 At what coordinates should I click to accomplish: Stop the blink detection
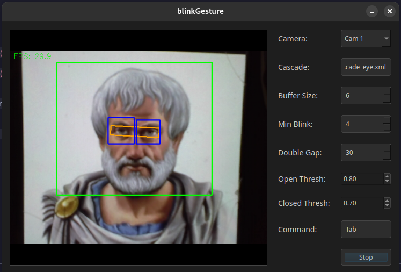coord(366,257)
